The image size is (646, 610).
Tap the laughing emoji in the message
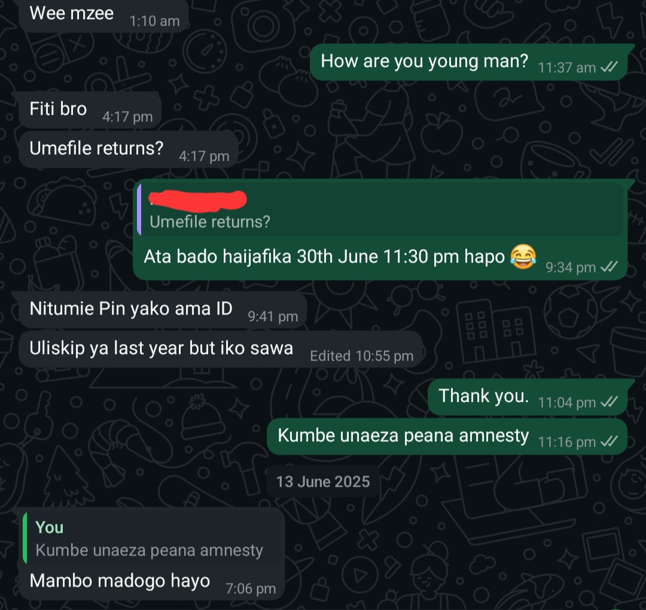click(522, 257)
